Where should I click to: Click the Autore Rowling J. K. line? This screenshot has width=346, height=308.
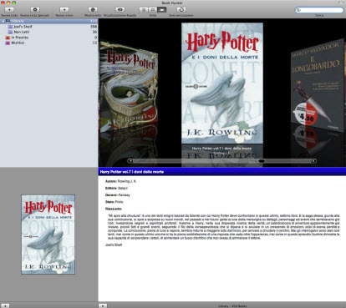click(121, 181)
